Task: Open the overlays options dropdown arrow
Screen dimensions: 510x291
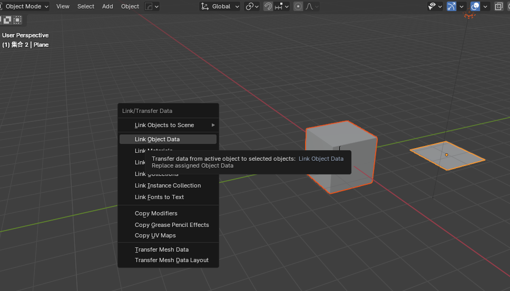Action: (485, 6)
